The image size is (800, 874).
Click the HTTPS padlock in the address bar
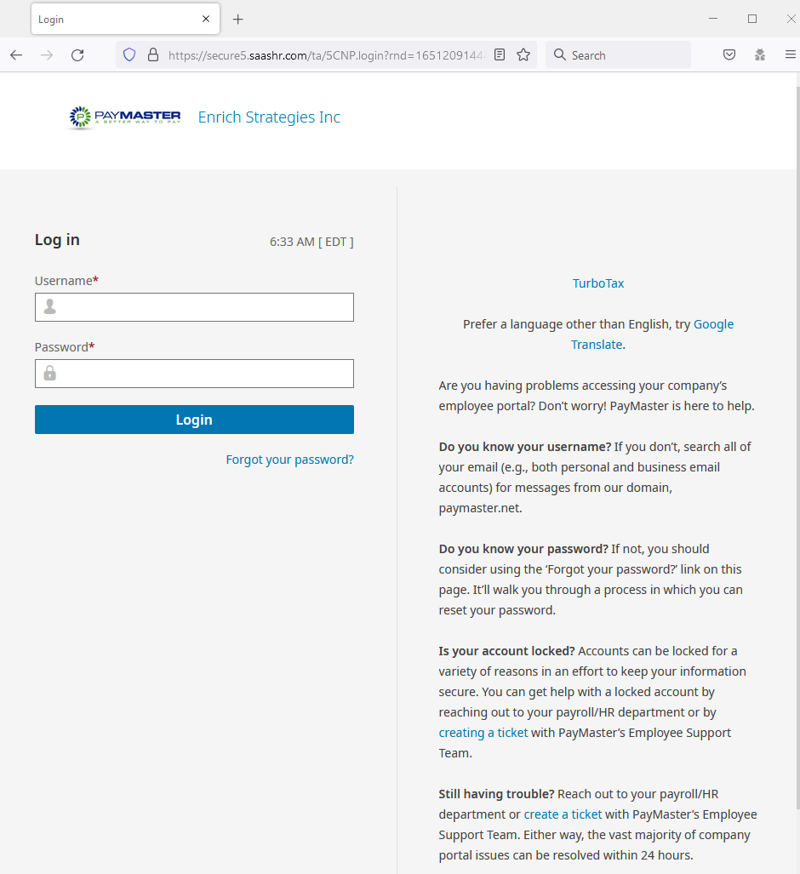pyautogui.click(x=152, y=54)
